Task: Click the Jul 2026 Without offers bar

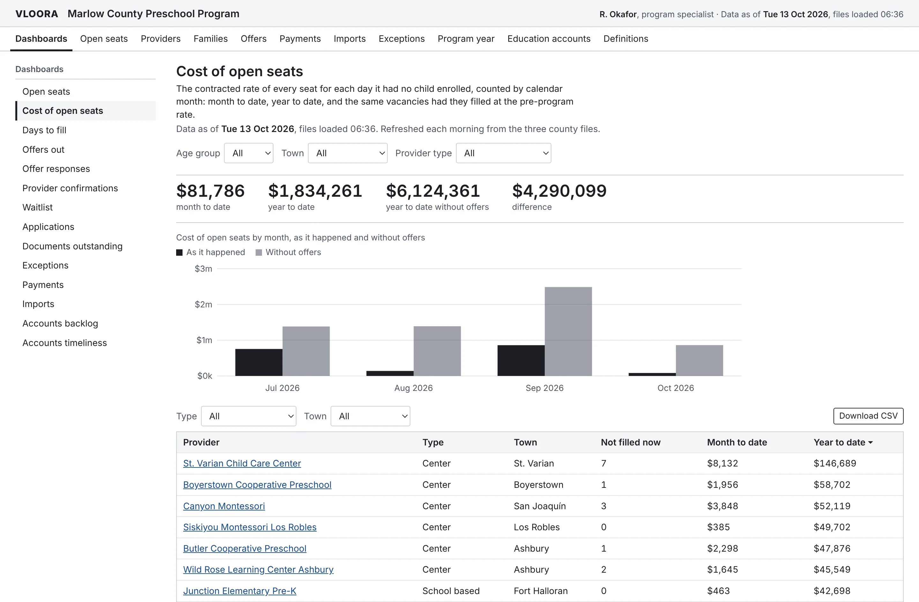Action: click(306, 351)
